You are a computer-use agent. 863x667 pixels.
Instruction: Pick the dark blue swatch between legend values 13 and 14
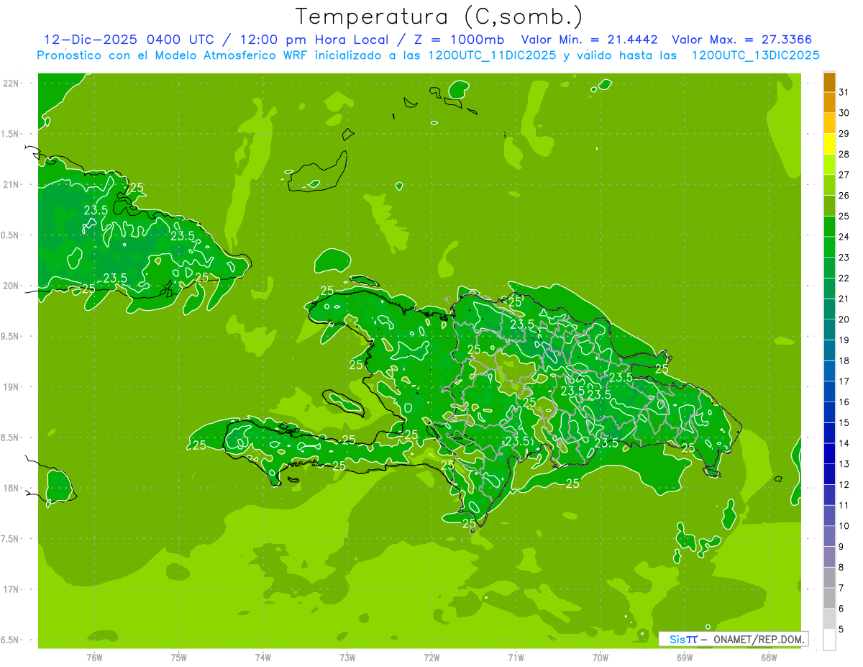coord(829,454)
